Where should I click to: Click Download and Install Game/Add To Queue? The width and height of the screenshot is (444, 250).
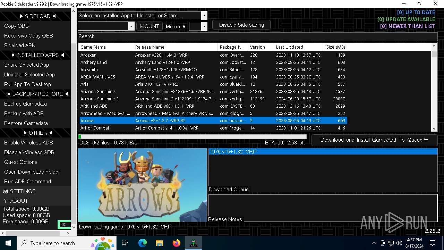tap(374, 140)
